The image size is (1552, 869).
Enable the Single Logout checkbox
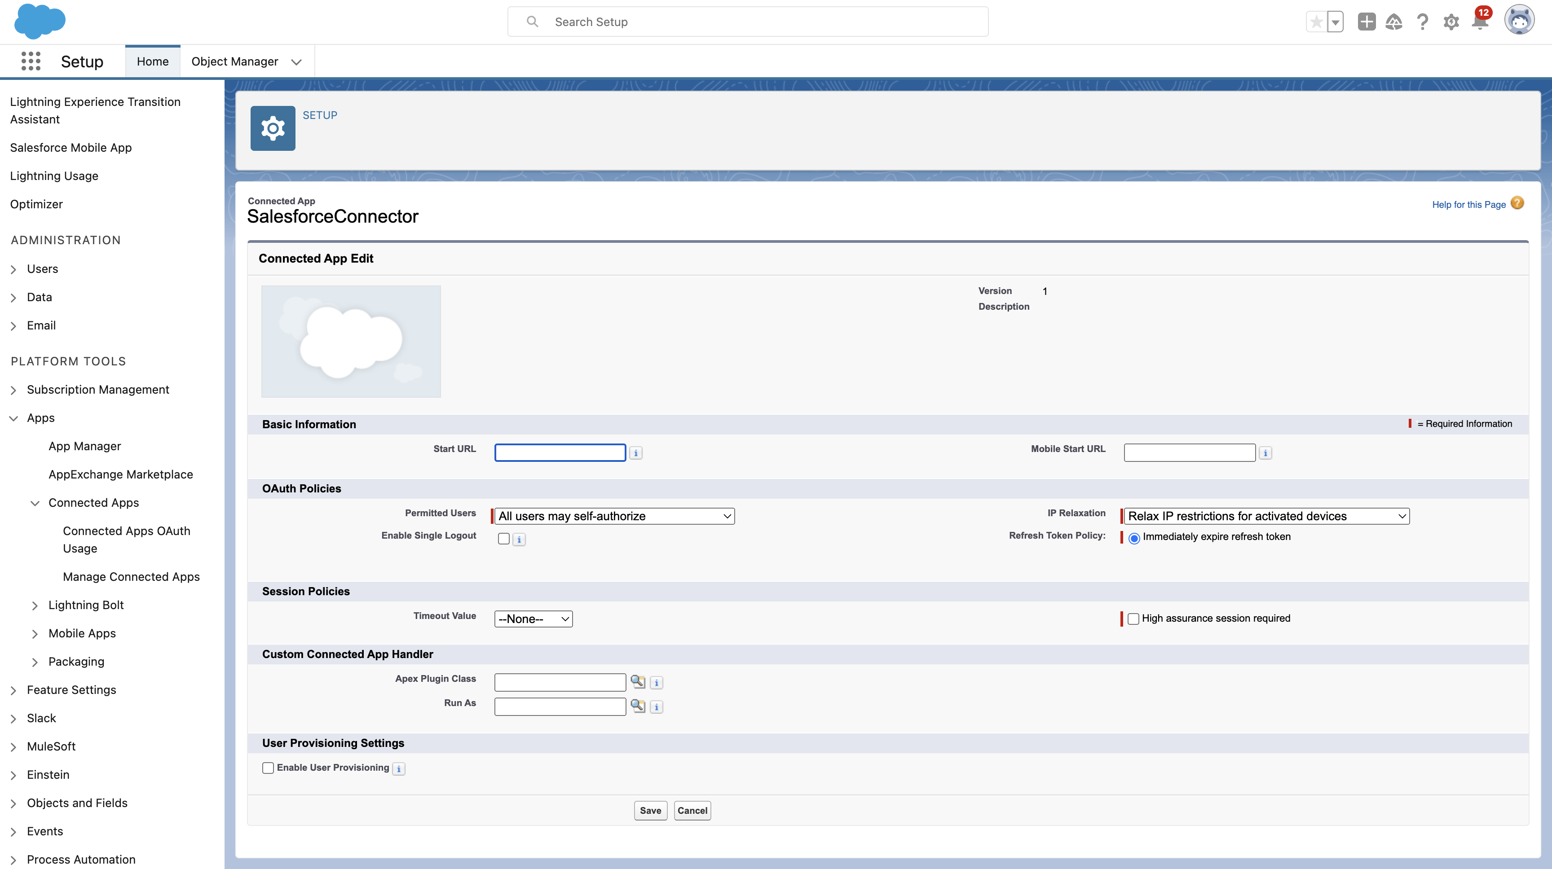pyautogui.click(x=504, y=539)
